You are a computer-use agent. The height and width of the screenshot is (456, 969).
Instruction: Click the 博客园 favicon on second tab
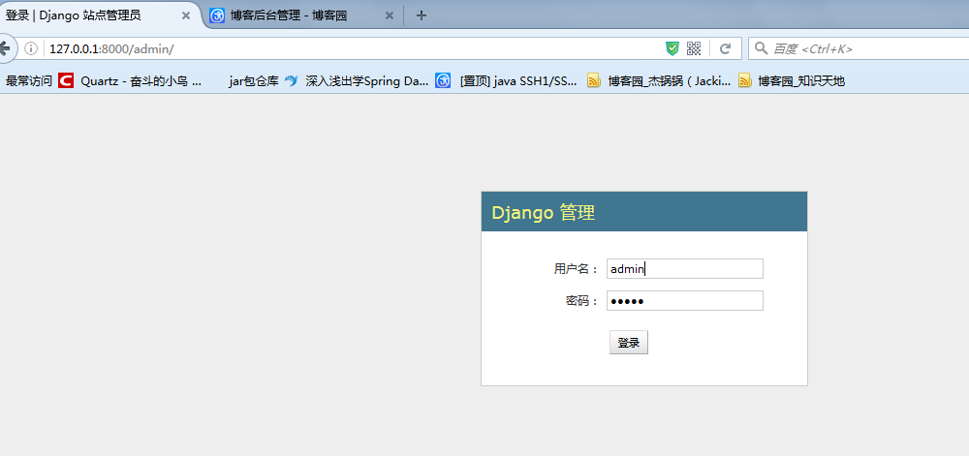(217, 15)
